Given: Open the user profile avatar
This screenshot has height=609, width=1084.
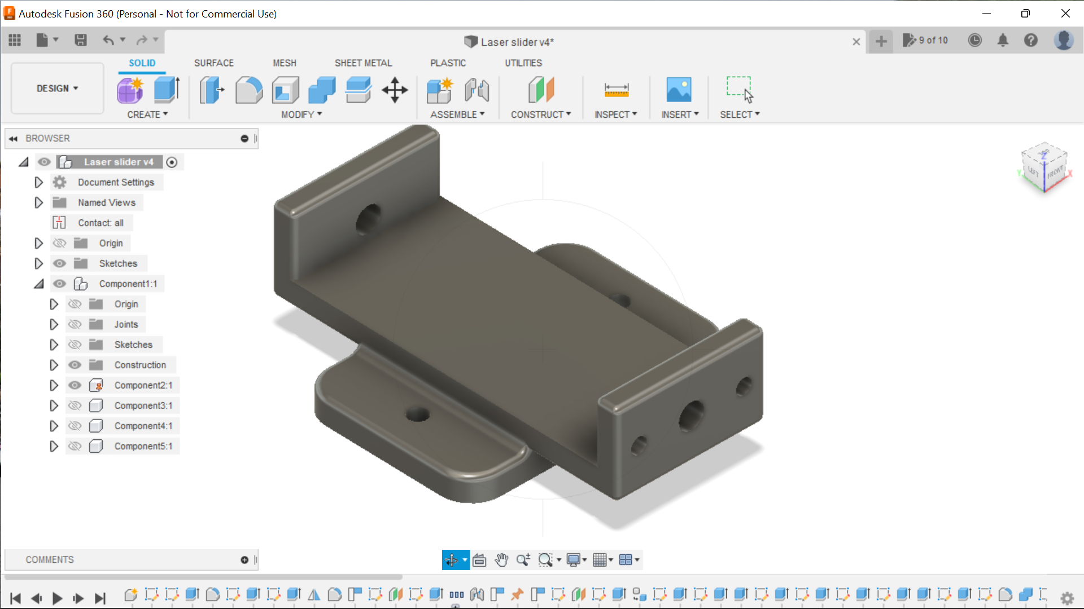Looking at the screenshot, I should coord(1064,40).
